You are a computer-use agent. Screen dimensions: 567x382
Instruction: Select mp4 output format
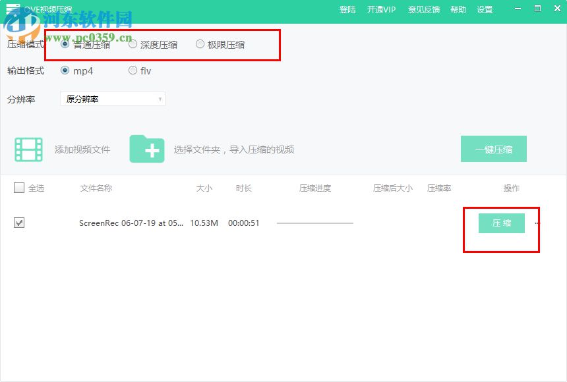(x=64, y=70)
